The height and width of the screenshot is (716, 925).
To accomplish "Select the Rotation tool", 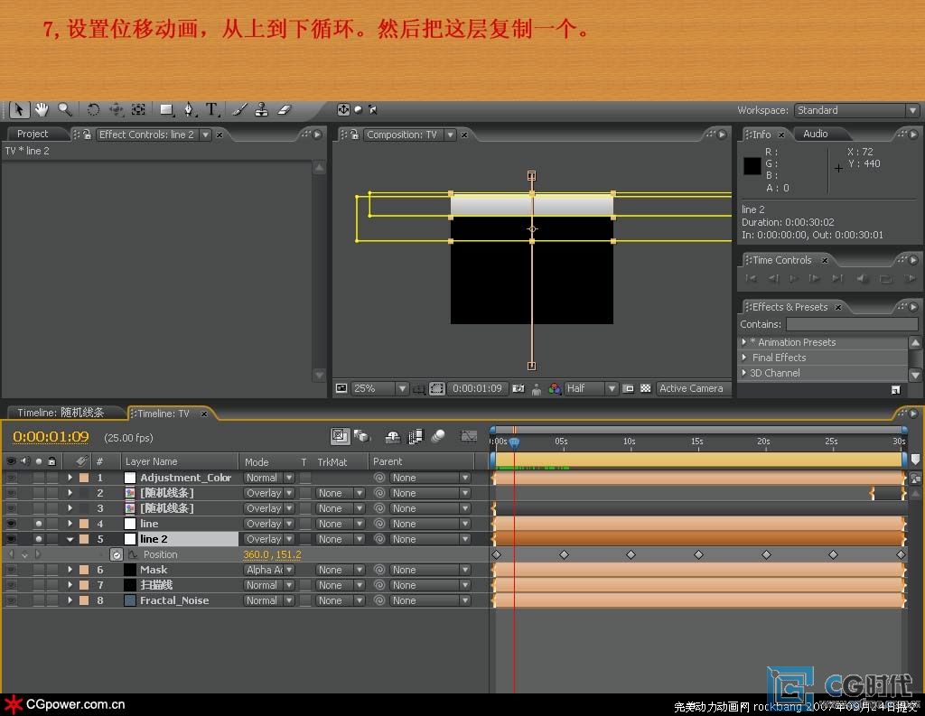I will pos(93,109).
